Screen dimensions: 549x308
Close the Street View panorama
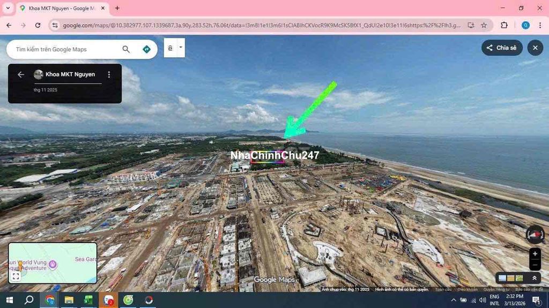pyautogui.click(x=535, y=48)
